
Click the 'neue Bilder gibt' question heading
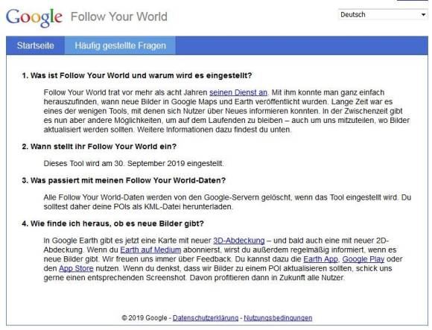(x=112, y=223)
